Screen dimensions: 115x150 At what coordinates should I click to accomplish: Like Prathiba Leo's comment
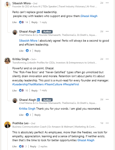[14, 146]
